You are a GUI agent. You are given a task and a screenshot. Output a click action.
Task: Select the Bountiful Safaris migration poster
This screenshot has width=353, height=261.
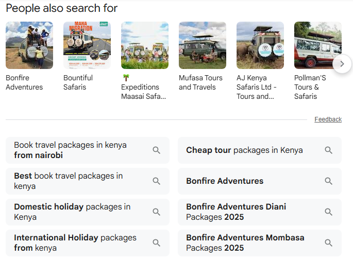[x=87, y=45]
